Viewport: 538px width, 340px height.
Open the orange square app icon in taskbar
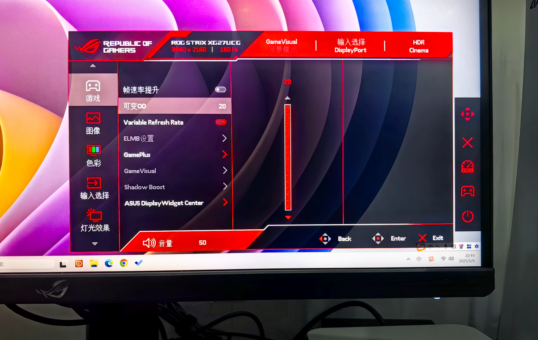click(79, 263)
